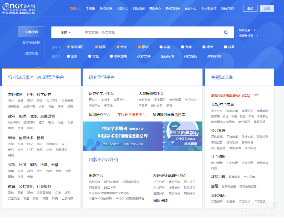Image resolution: width=284 pixels, height=223 pixels.
Task: Open 个刊分析 evaluation link
Action: (159, 182)
